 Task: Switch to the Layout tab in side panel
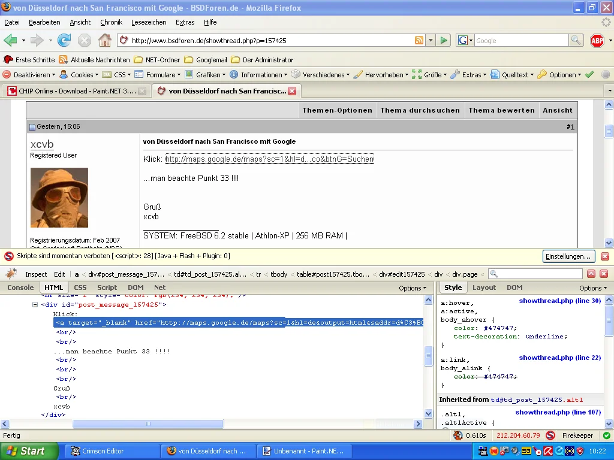point(484,287)
